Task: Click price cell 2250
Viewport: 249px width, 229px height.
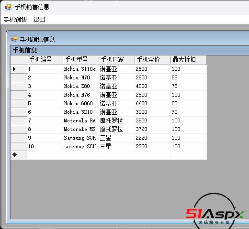Action: (x=153, y=146)
